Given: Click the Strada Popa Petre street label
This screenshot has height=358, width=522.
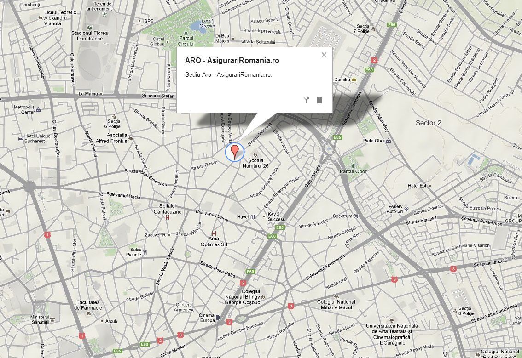Looking at the screenshot, I should (218, 270).
